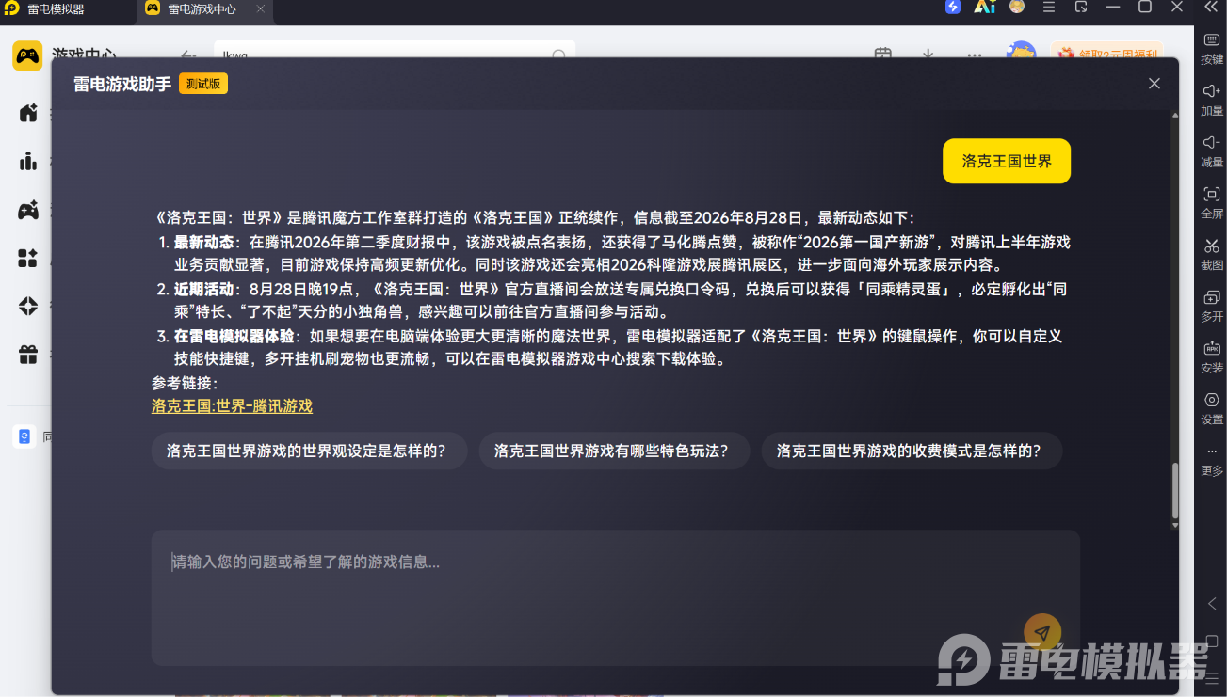The height and width of the screenshot is (697, 1227).
Task: Open the 多开 multi-instance tool
Action: tap(1212, 306)
